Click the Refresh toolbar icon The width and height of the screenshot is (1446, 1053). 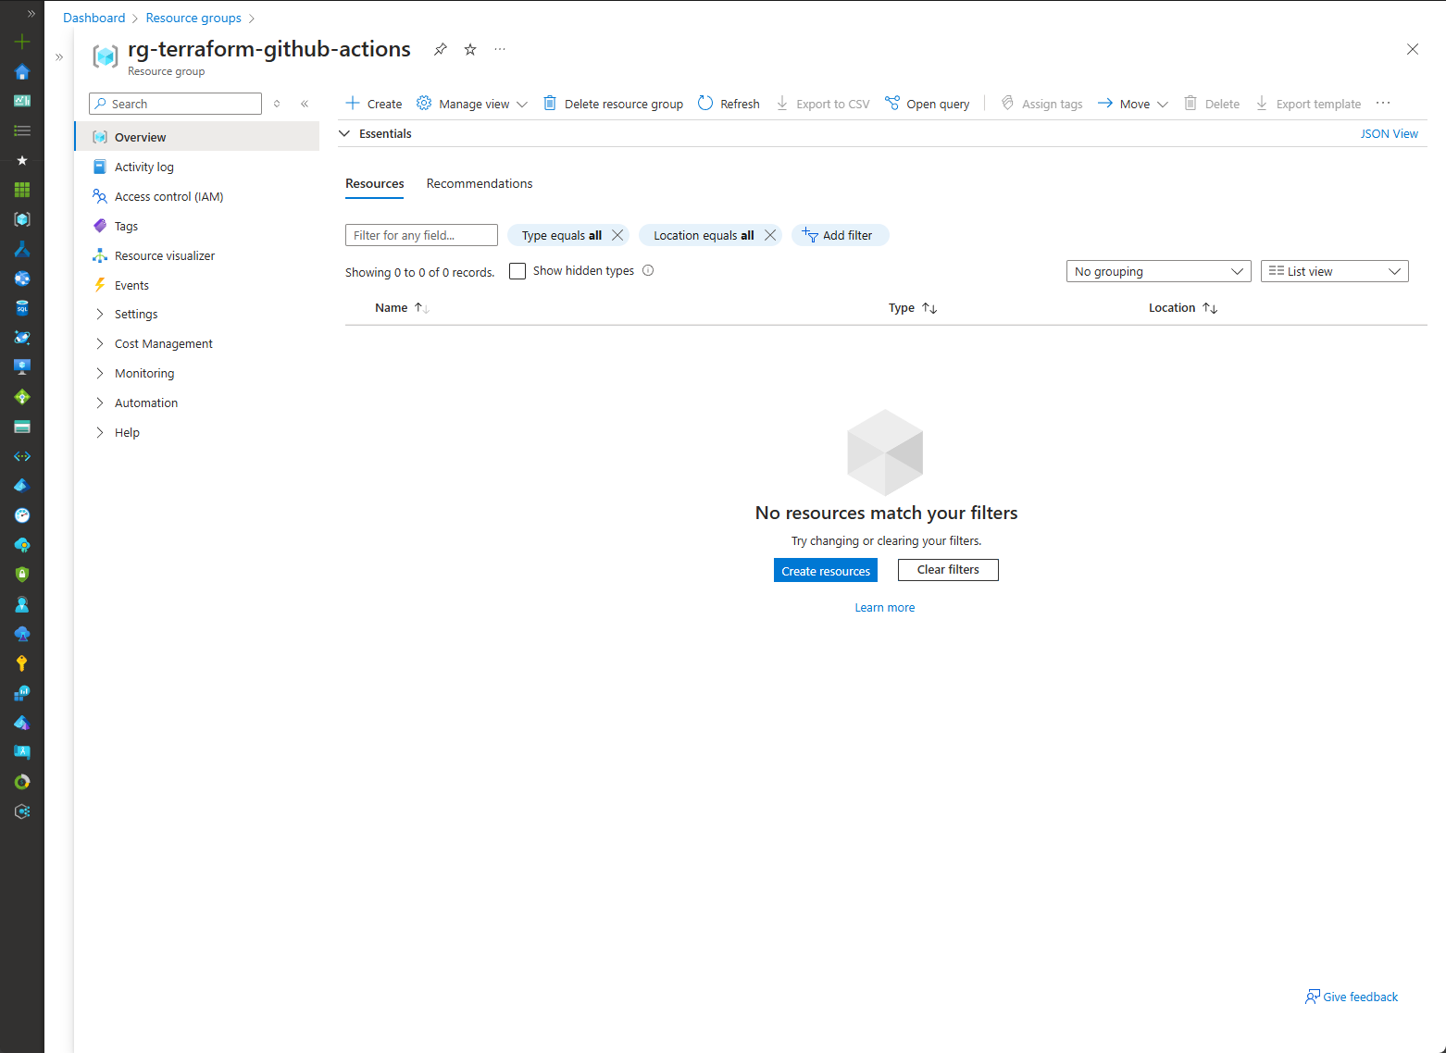pyautogui.click(x=705, y=104)
